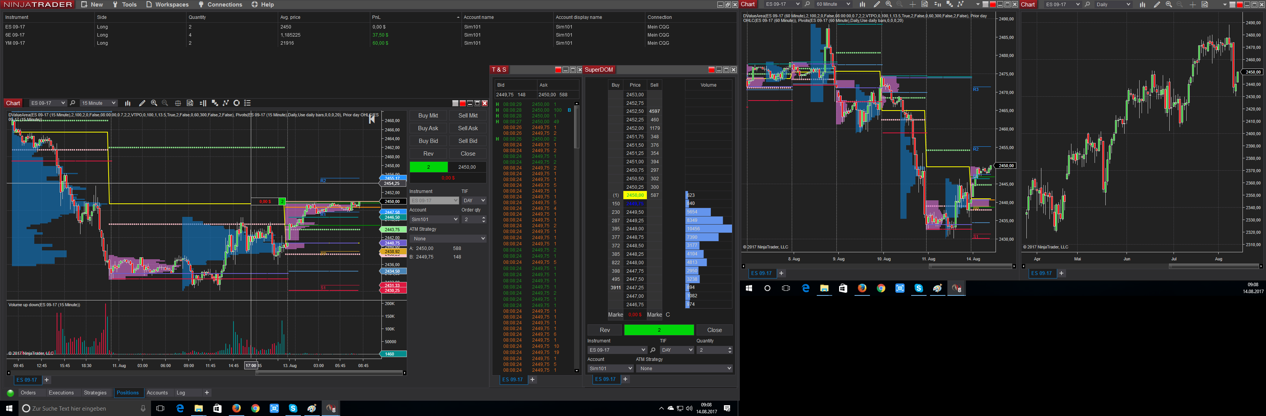Open the Tools menu
The image size is (1266, 416).
[x=125, y=4]
